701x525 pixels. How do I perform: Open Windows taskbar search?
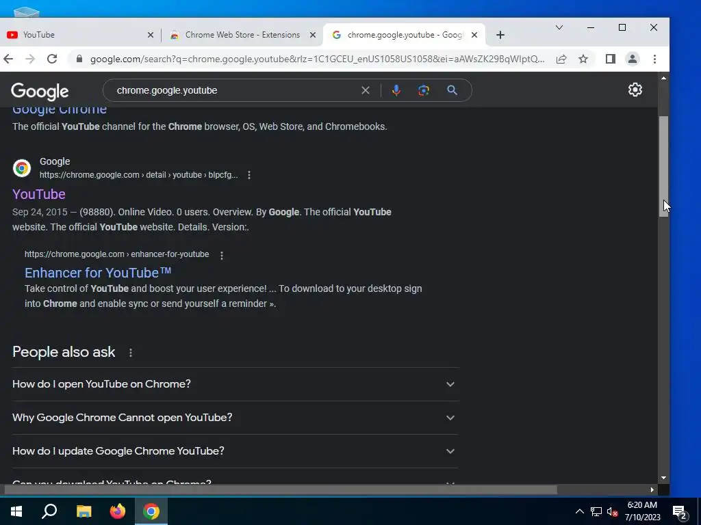[x=49, y=511]
